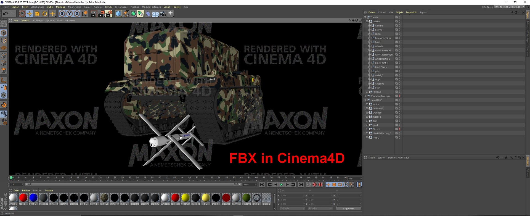Open the Monde coordinate system dropdown

292,209
